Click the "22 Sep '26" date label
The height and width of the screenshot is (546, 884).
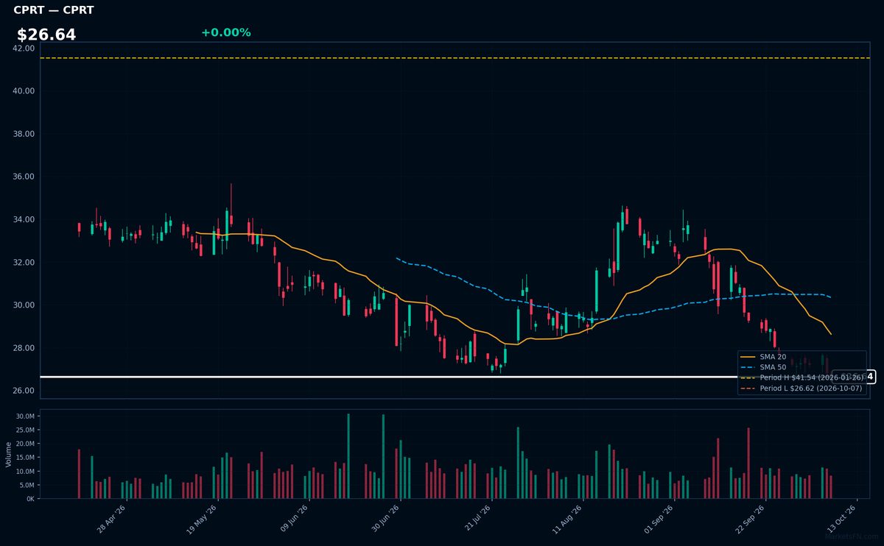(750, 518)
